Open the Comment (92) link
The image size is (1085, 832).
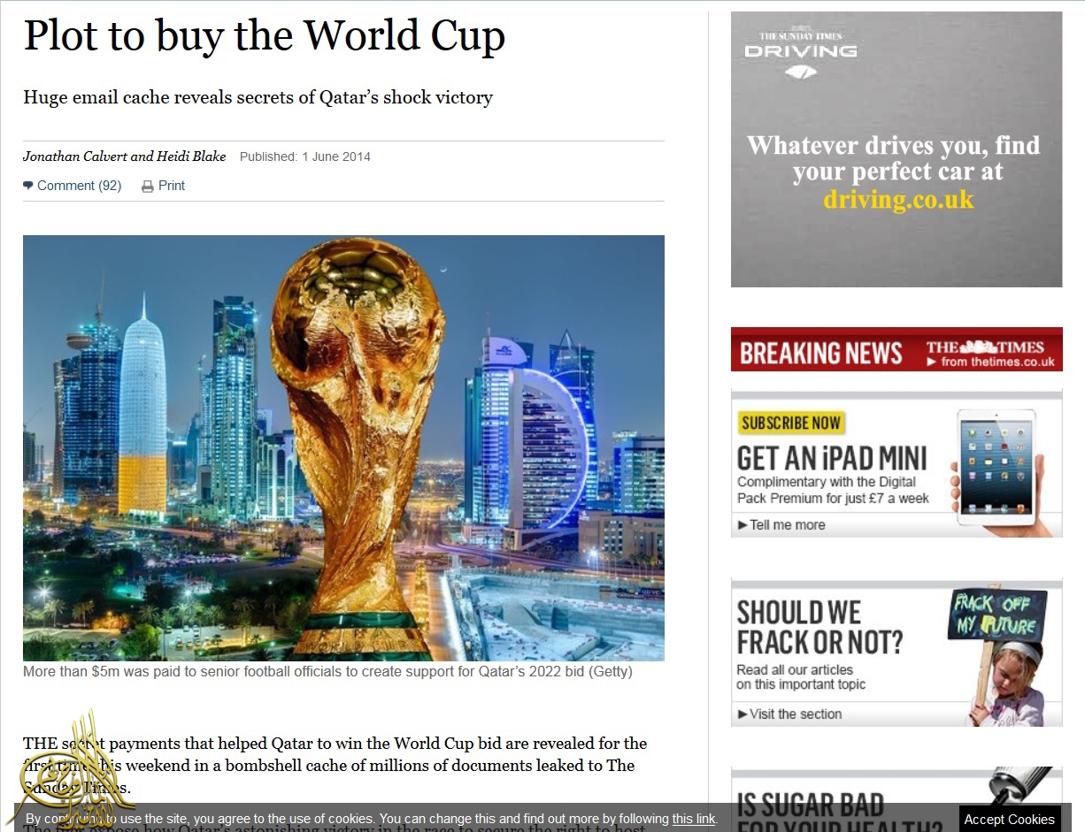[79, 186]
